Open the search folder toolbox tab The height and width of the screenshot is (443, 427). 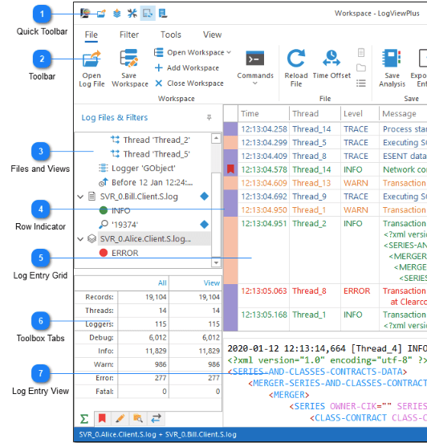[138, 418]
